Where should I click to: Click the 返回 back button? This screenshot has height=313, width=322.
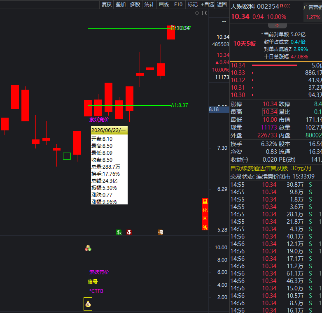pyautogui.click(x=222, y=4)
